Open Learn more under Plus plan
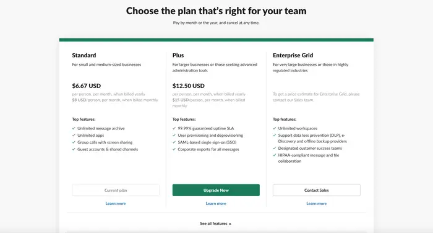This screenshot has width=433, height=233. (x=216, y=203)
